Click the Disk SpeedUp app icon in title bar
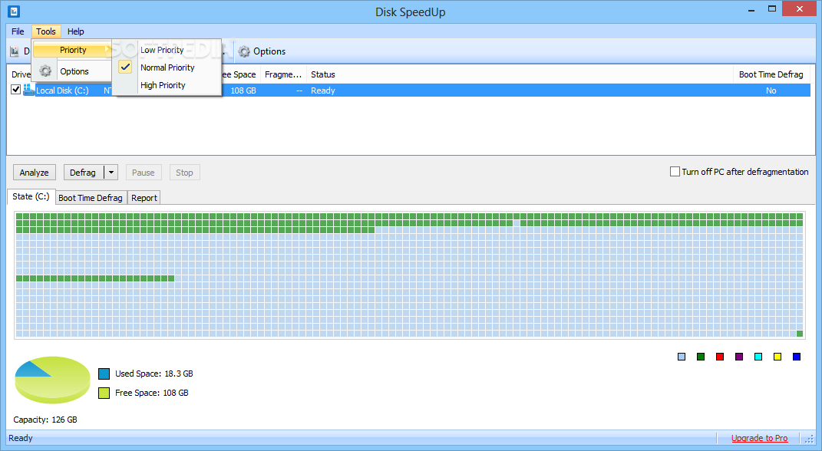This screenshot has width=822, height=451. click(14, 11)
